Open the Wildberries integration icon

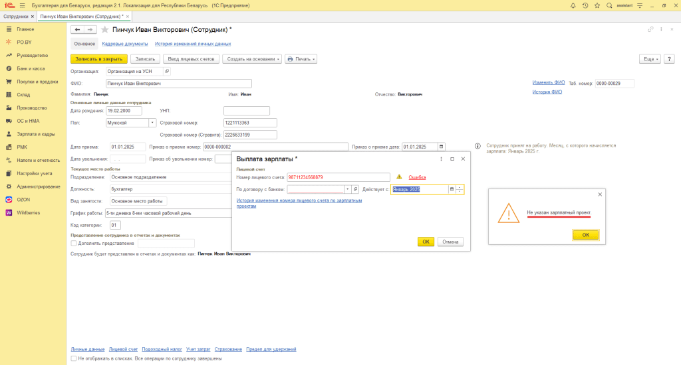[x=9, y=212]
